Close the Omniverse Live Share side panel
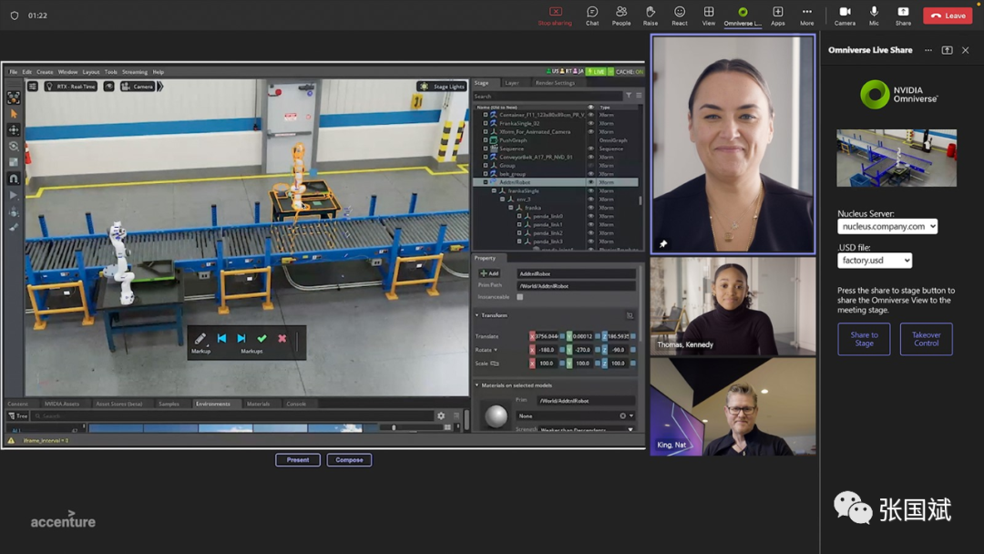This screenshot has height=554, width=984. click(965, 50)
